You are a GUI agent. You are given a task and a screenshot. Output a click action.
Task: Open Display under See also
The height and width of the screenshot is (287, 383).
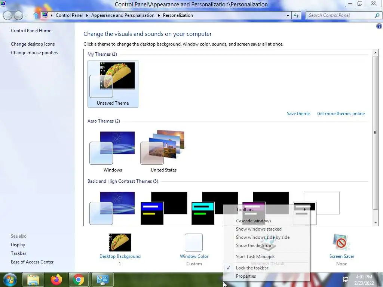(x=18, y=244)
